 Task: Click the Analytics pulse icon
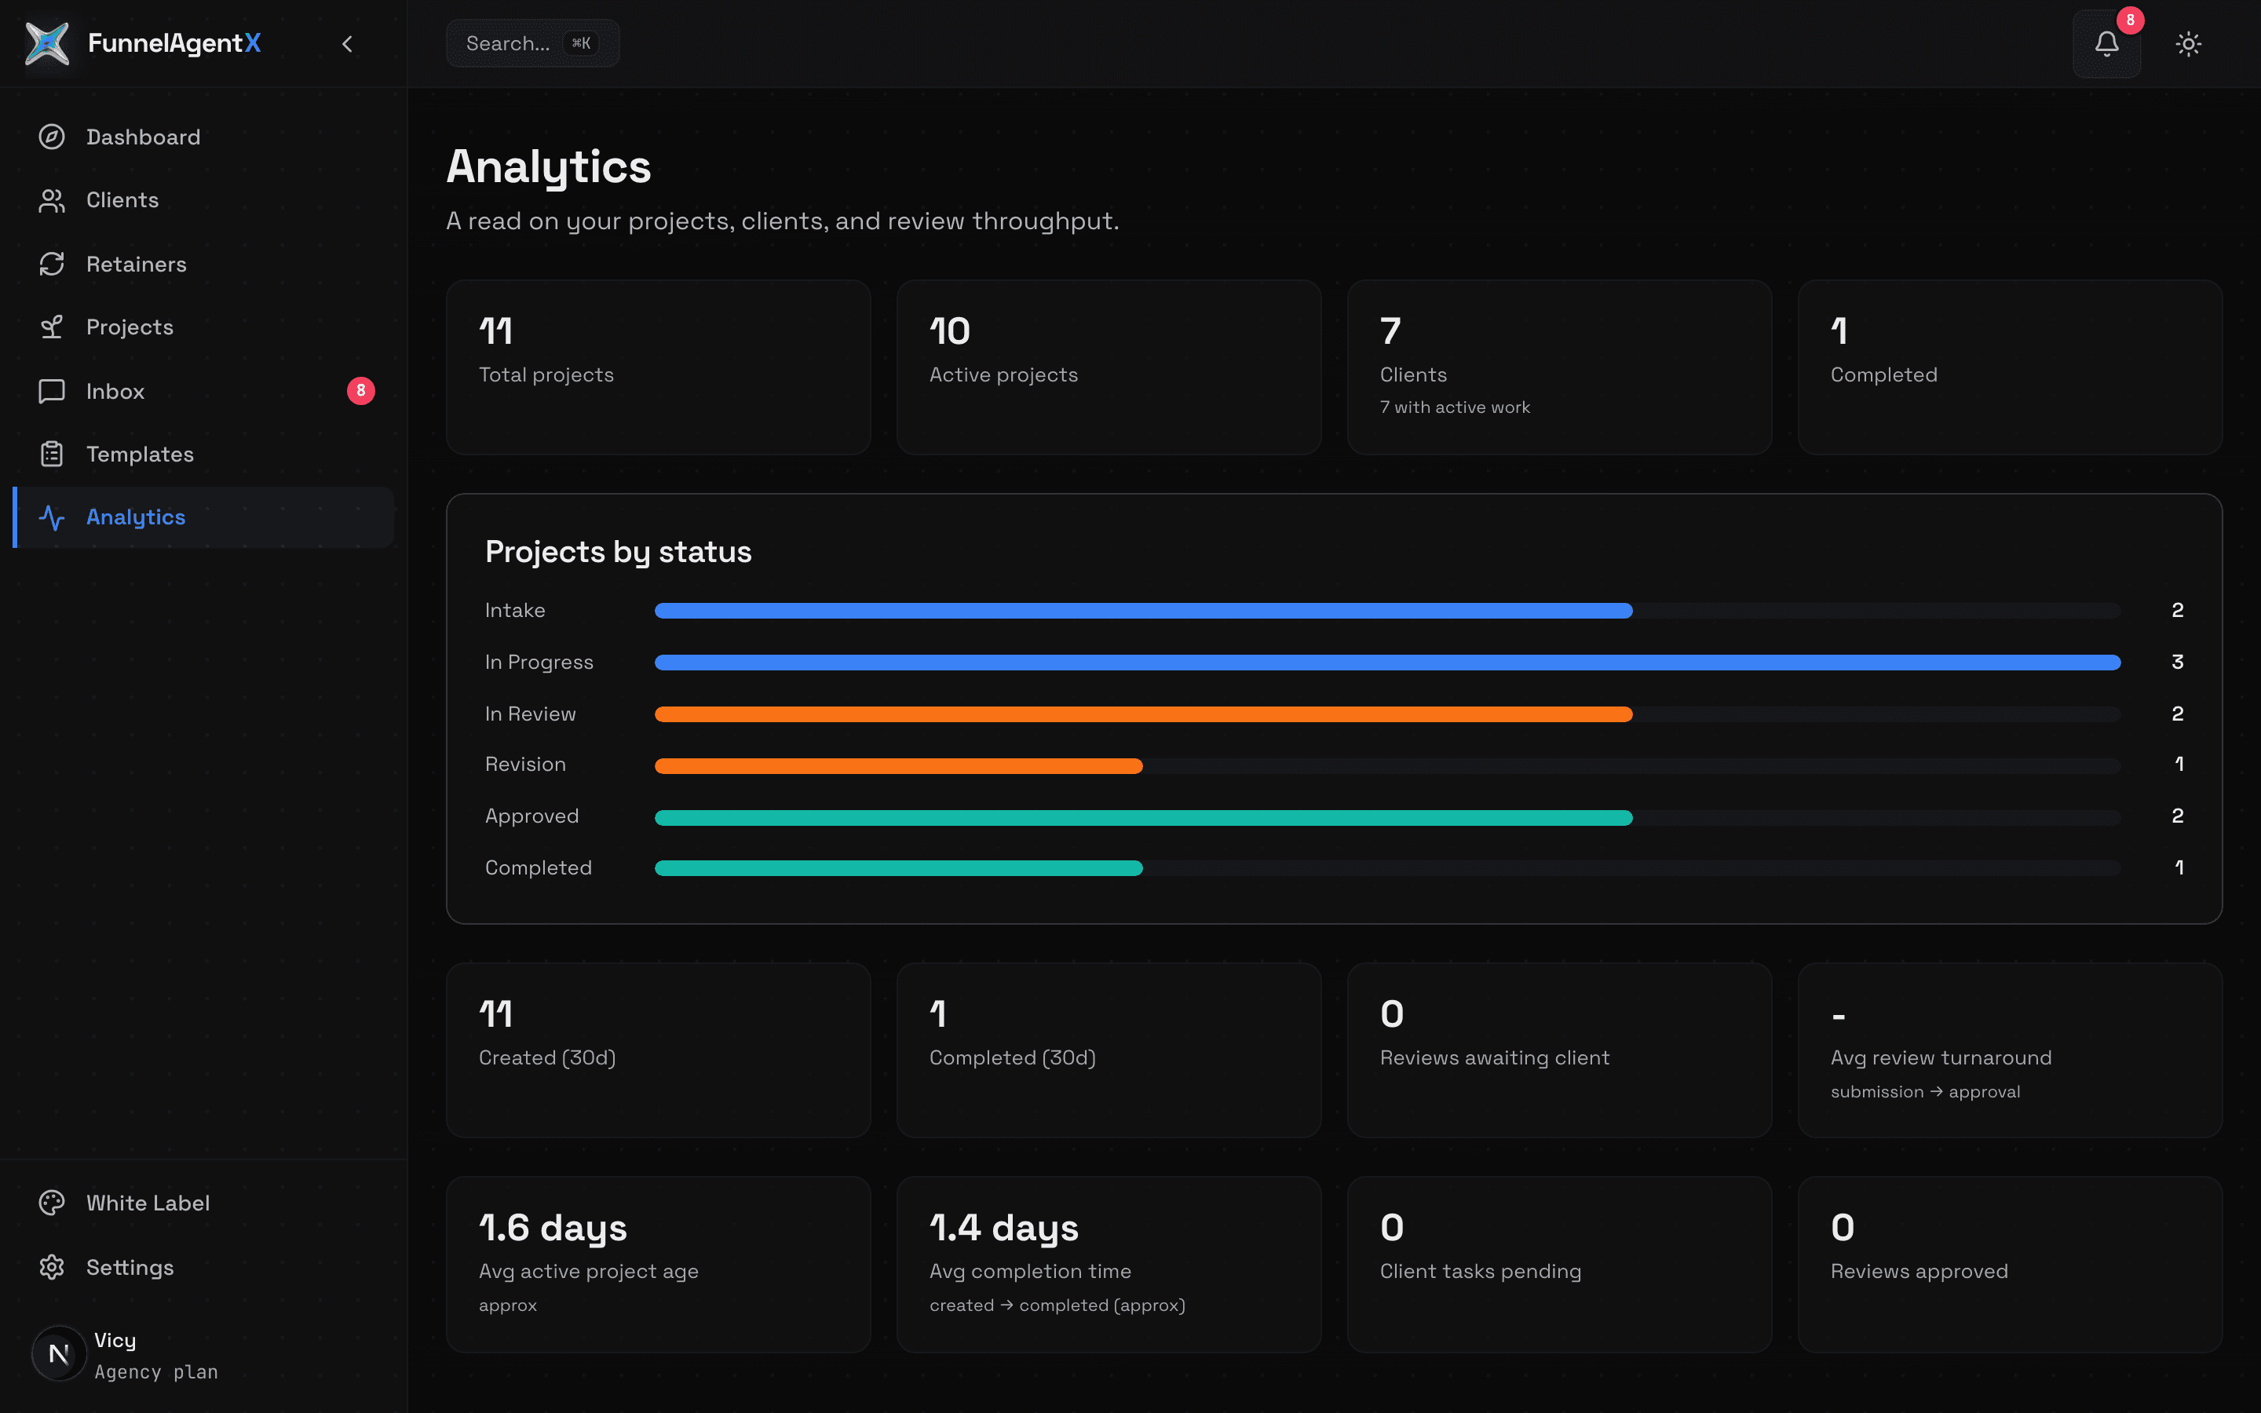click(51, 517)
